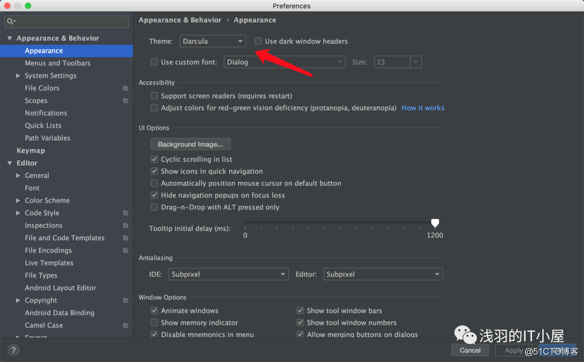Click the icon next to Scopes

(125, 100)
